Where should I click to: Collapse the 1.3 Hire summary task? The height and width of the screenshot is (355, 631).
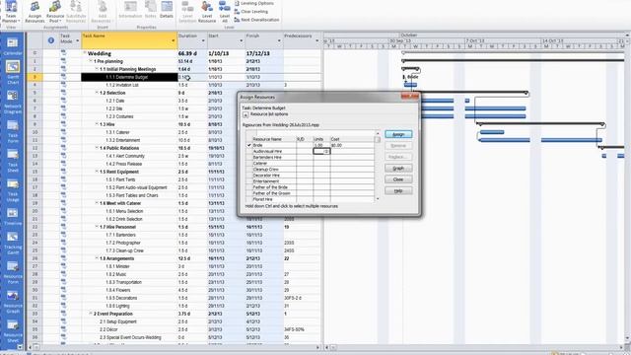(x=97, y=124)
